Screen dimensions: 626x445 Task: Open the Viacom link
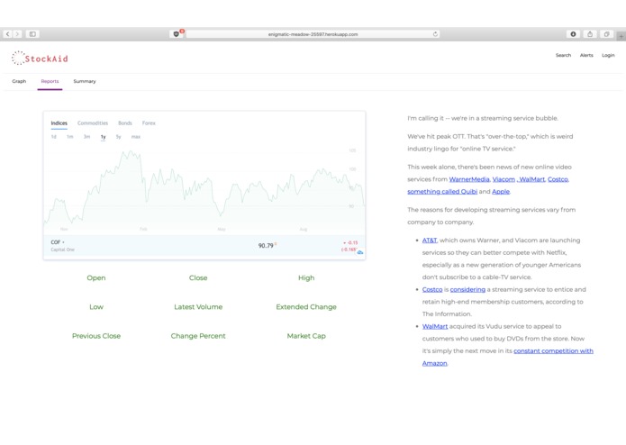click(x=504, y=179)
